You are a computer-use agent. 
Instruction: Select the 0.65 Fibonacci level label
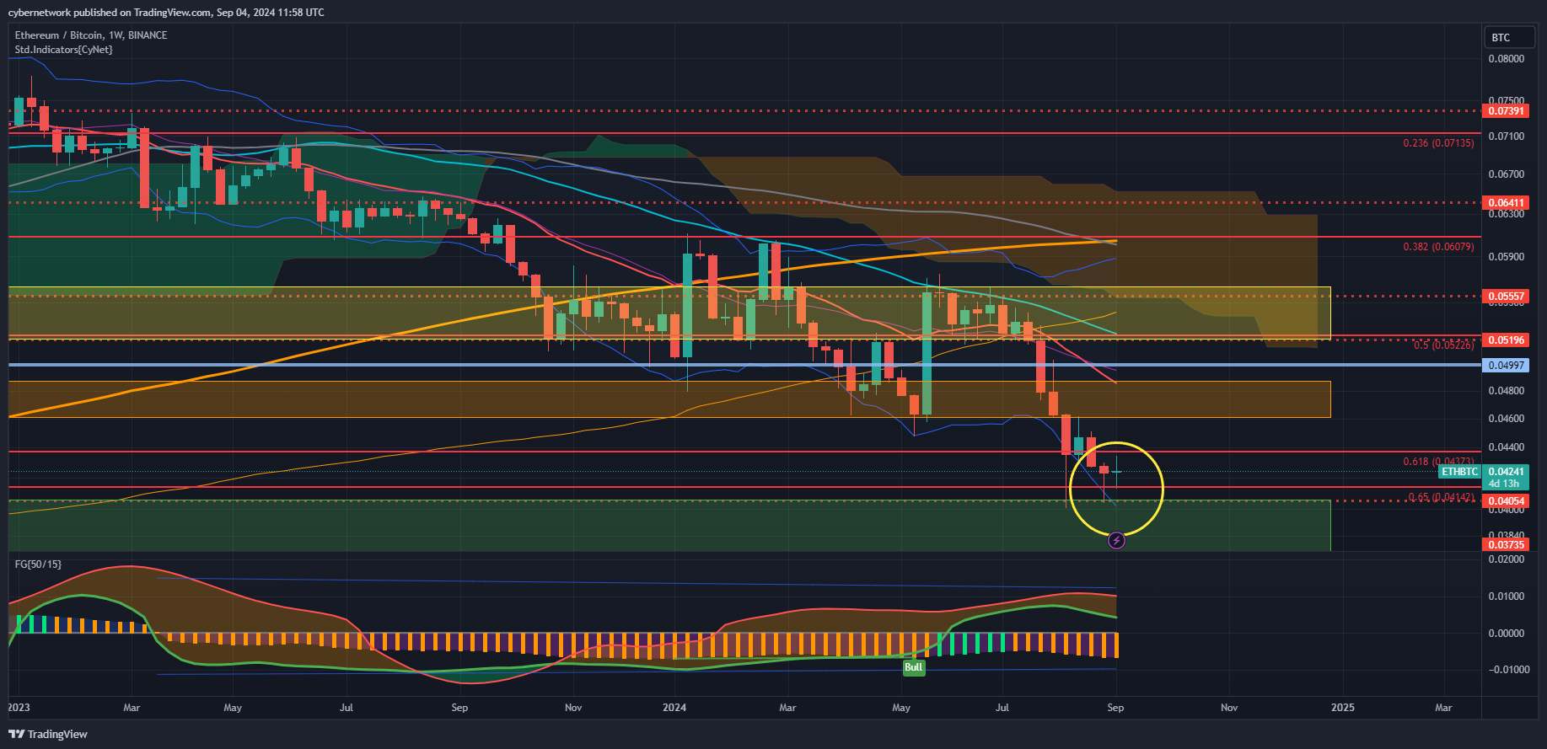pyautogui.click(x=1442, y=497)
